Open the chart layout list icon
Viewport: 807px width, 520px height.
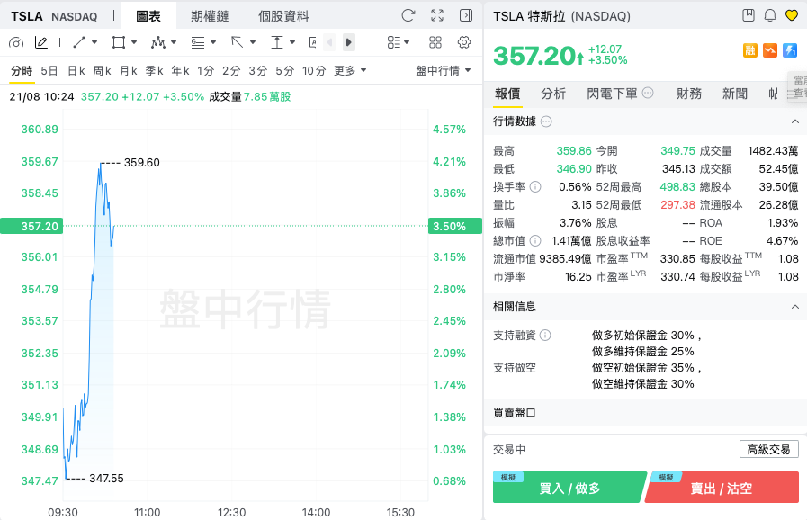coord(394,42)
